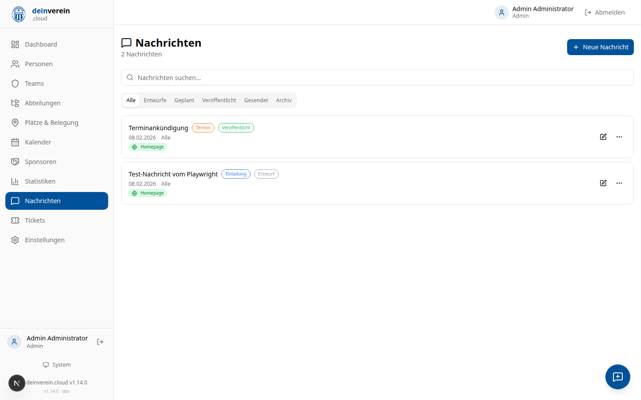Open the more options menu for Terminankündigung
The height and width of the screenshot is (400, 641).
pos(619,137)
